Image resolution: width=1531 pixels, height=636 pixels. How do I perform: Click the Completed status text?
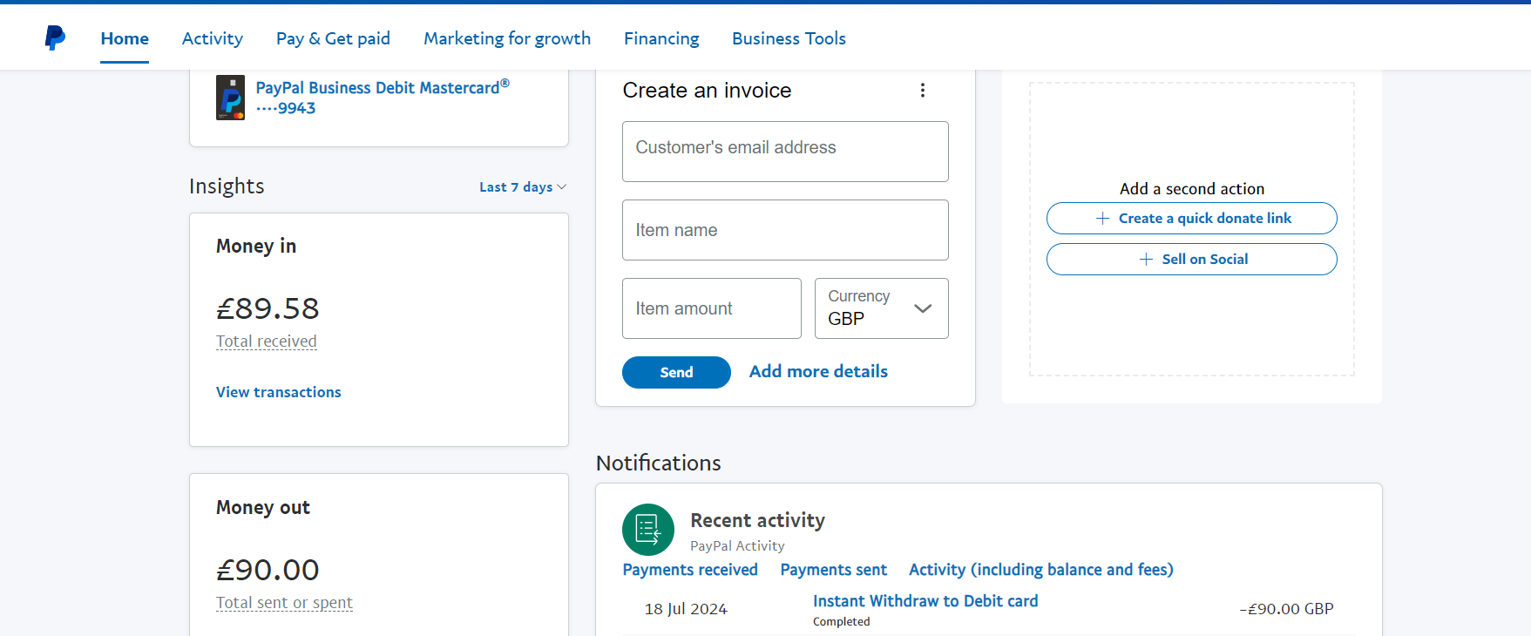pos(841,621)
